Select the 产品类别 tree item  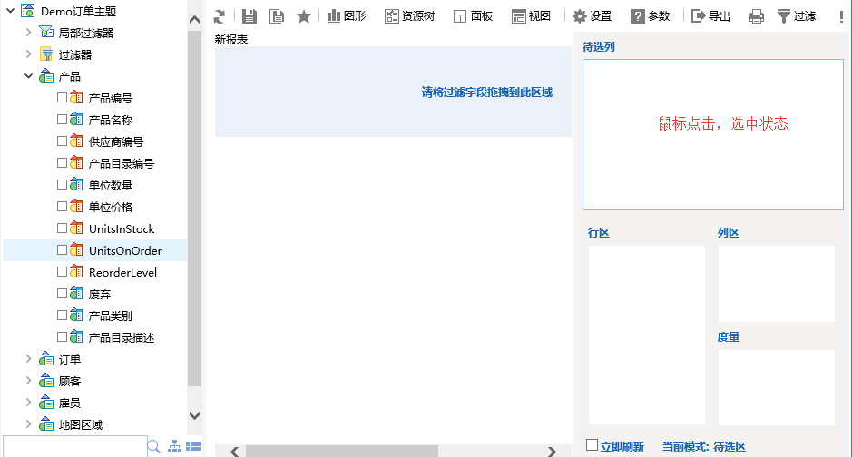(x=111, y=316)
